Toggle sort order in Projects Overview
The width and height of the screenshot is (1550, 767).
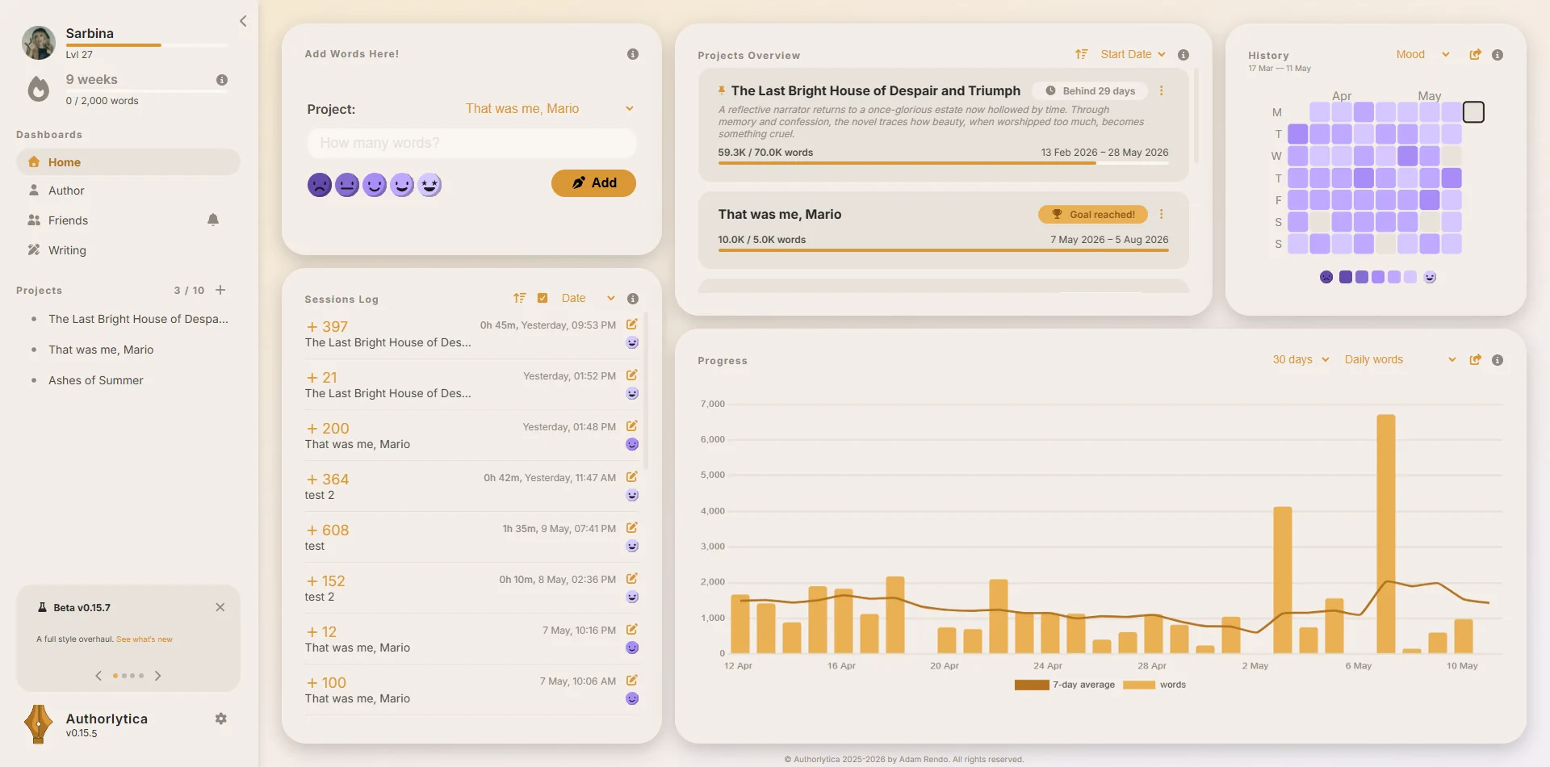(1081, 54)
